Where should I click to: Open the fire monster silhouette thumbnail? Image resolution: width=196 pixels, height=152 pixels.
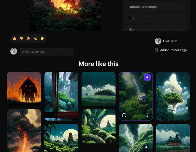coord(24,88)
